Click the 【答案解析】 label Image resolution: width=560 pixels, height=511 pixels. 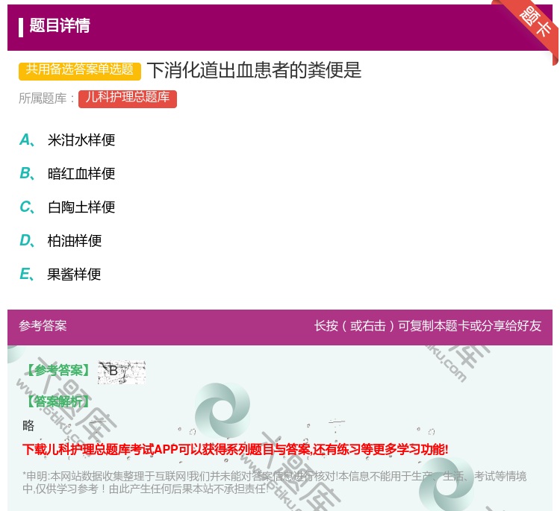tap(59, 402)
